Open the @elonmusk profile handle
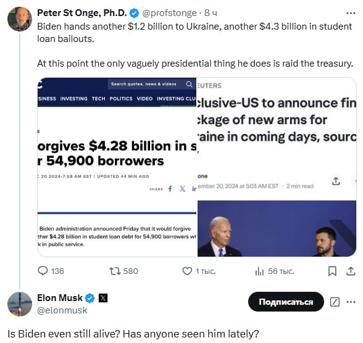 [62, 310]
